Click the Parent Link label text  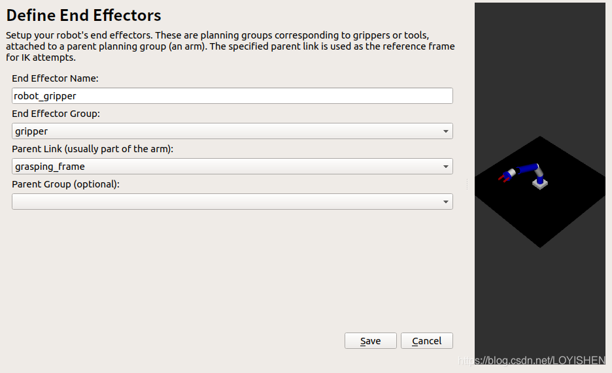tap(92, 149)
